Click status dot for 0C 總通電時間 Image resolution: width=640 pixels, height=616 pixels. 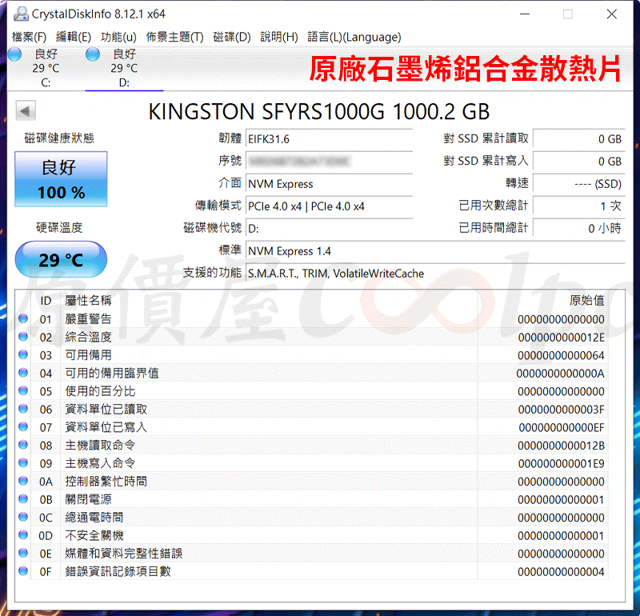coord(23,517)
